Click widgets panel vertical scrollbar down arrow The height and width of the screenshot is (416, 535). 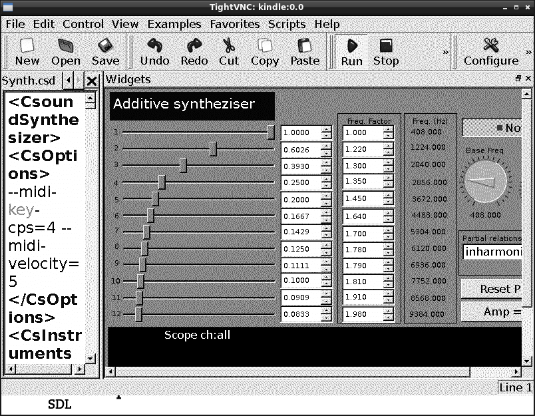tap(526, 361)
